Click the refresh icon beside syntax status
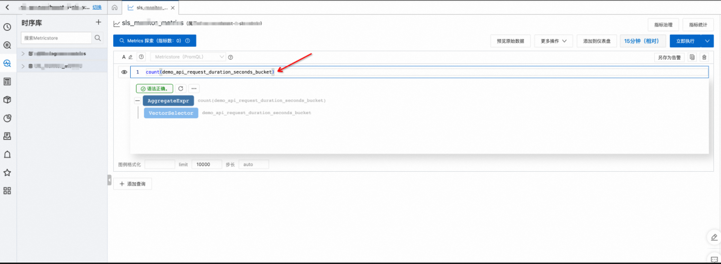Screen dimensions: 721x264 pos(180,88)
